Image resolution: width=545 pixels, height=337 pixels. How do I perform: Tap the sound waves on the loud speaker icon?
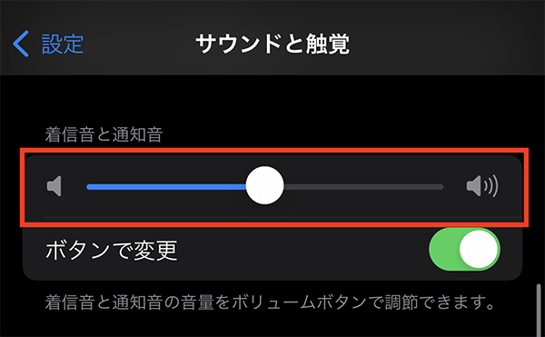(491, 186)
